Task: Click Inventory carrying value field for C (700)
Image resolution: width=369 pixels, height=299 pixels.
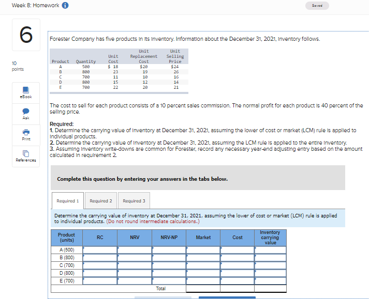Action: (270, 265)
